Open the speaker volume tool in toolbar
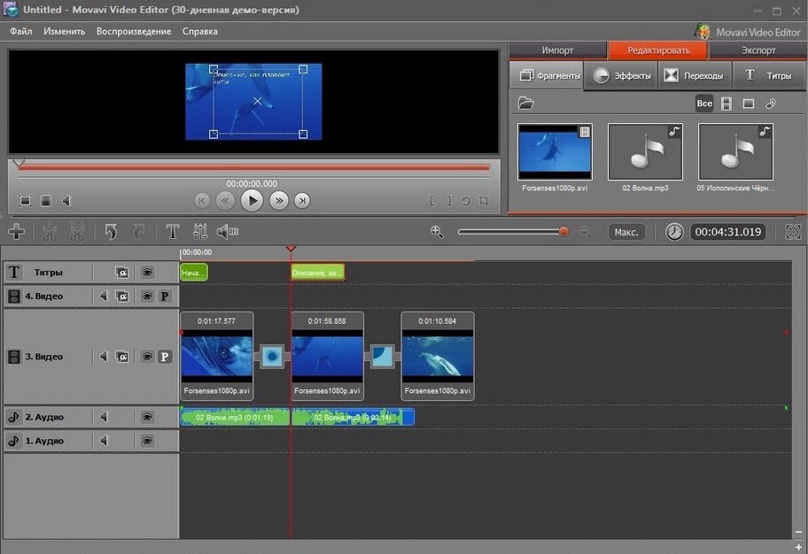 tap(227, 232)
